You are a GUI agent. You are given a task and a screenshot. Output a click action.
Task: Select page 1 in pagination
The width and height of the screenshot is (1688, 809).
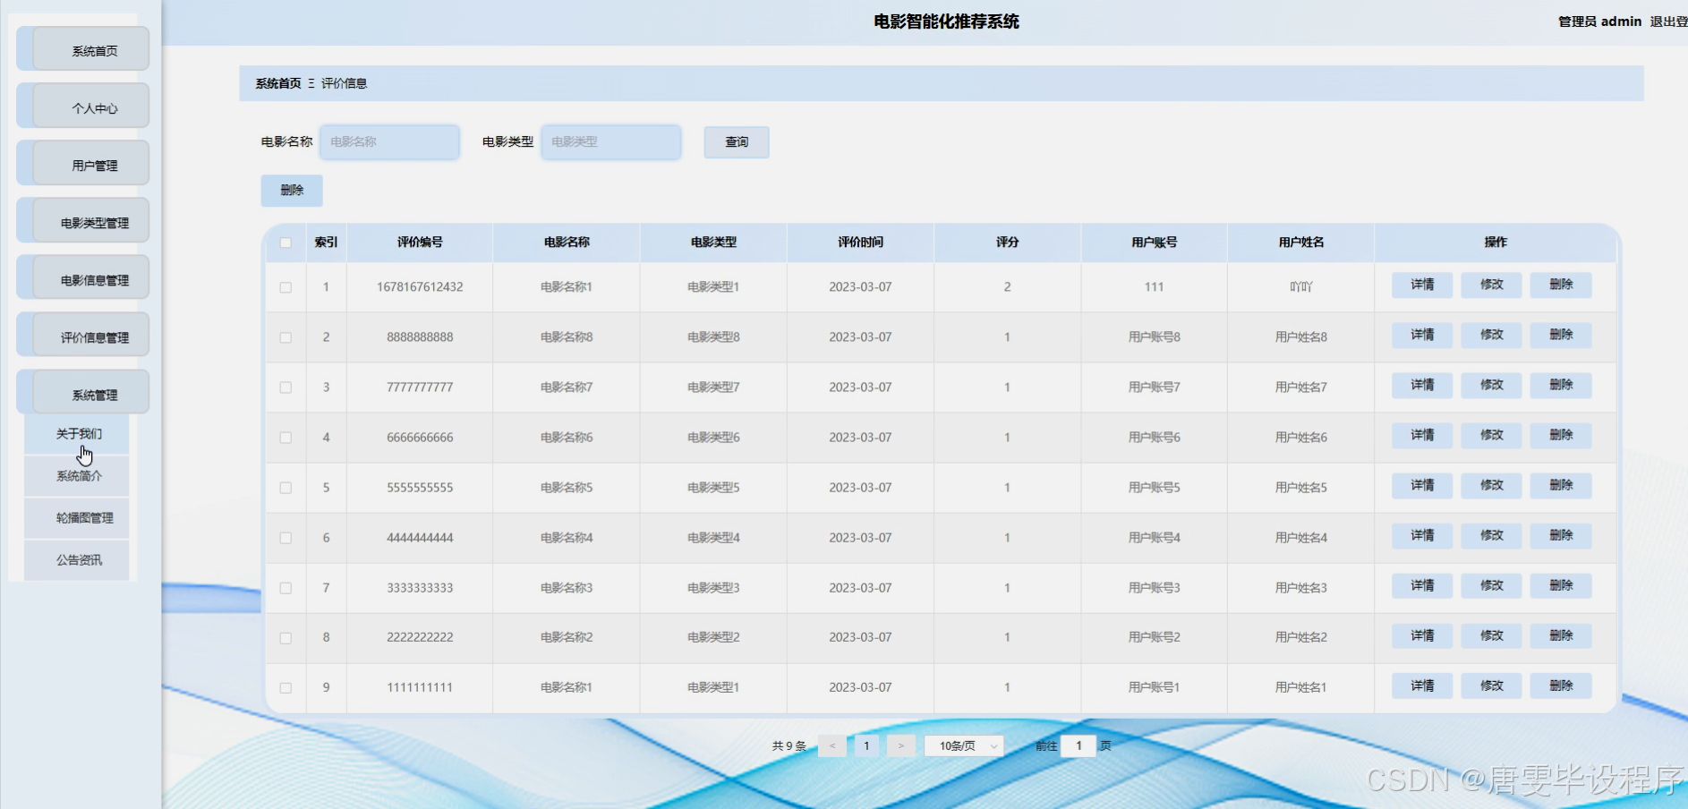866,745
